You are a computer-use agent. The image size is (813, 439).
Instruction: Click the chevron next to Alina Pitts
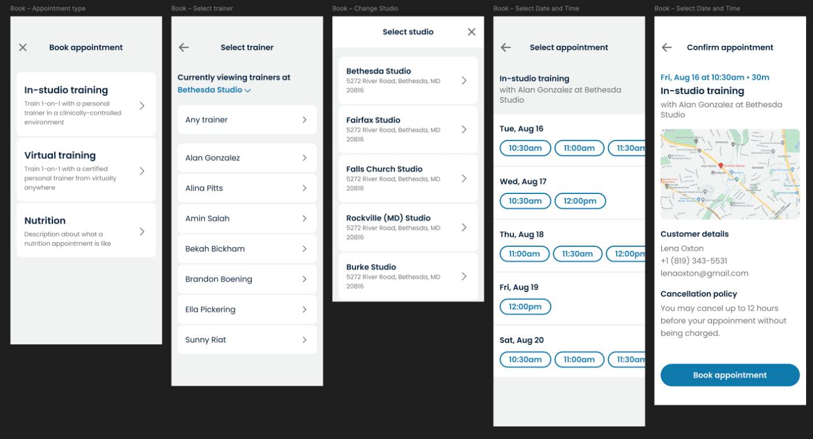(304, 188)
